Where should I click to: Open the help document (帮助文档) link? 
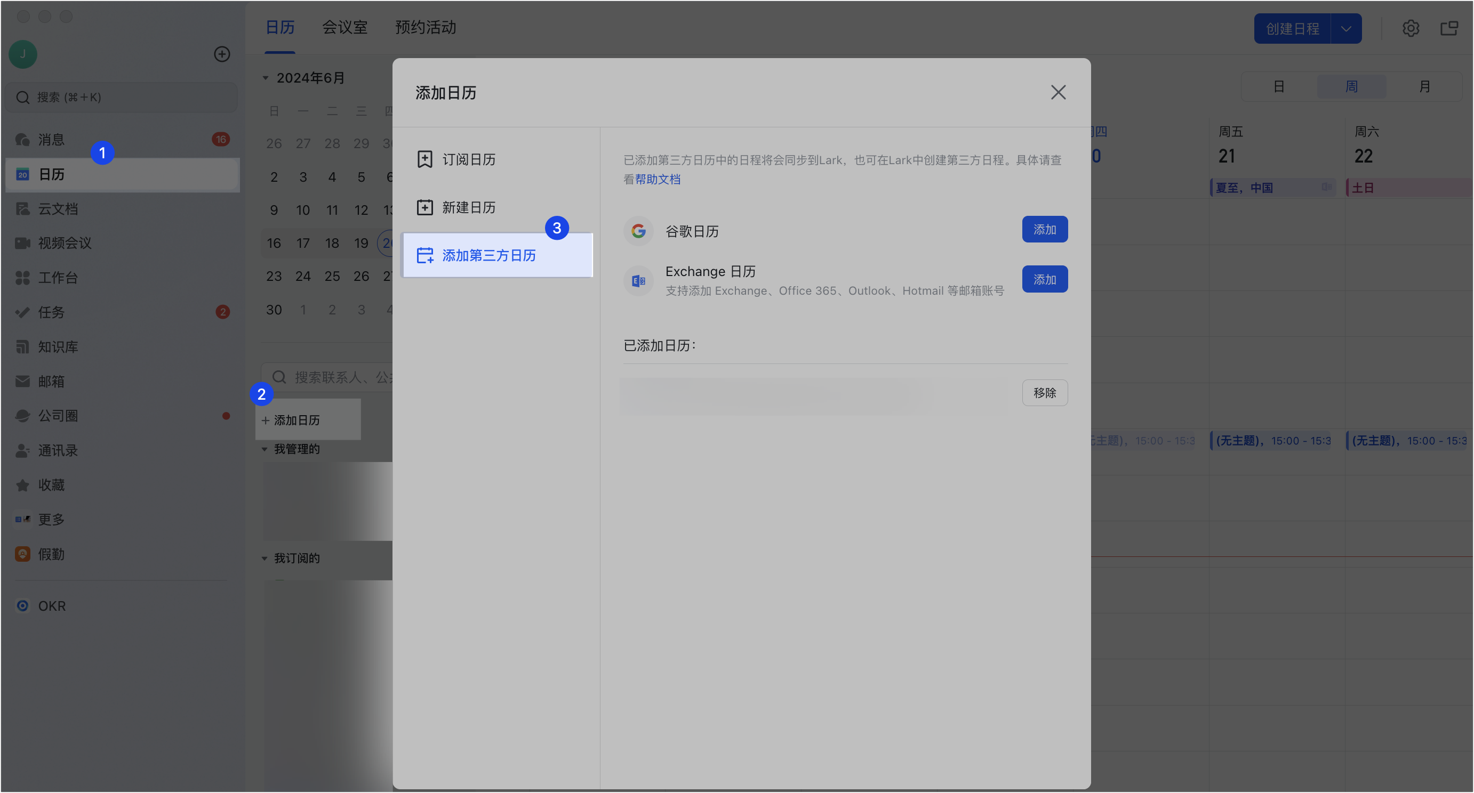pyautogui.click(x=658, y=180)
